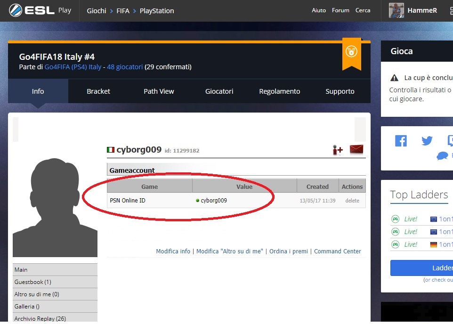
Task: Click the Value column header
Action: pyautogui.click(x=244, y=186)
